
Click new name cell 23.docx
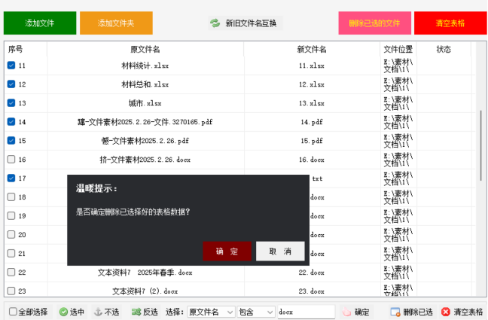pyautogui.click(x=312, y=291)
